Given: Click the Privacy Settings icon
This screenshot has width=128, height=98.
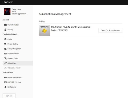Looking at the screenshot, I should (x=5, y=44).
